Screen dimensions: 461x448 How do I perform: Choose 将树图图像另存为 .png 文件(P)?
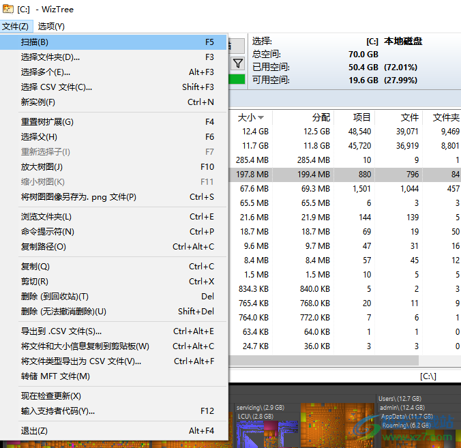pyautogui.click(x=113, y=196)
